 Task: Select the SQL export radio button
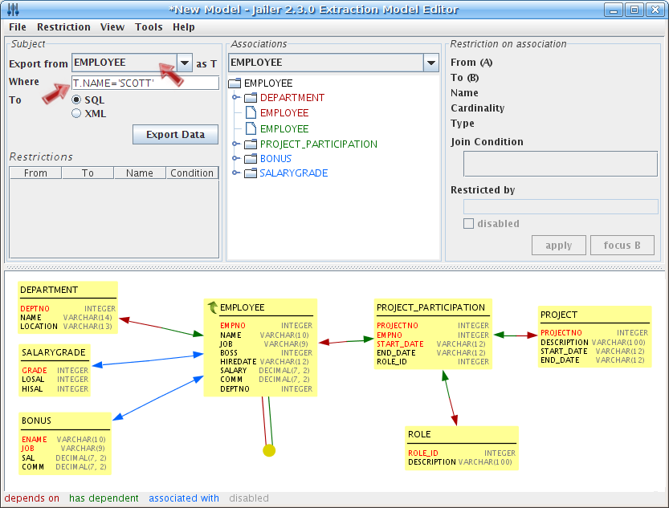point(77,100)
